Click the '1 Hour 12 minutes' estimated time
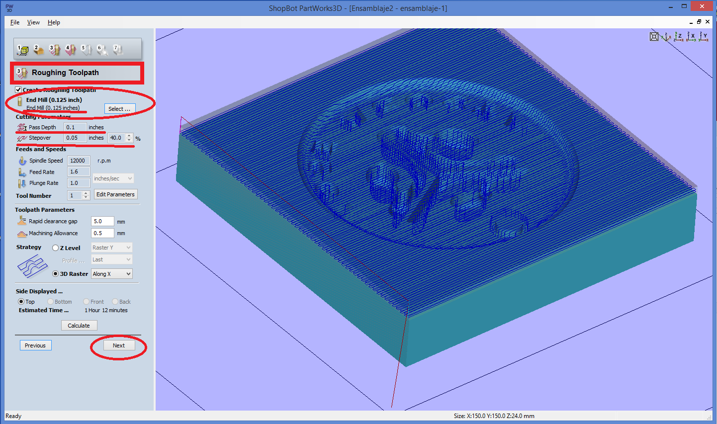The image size is (717, 424). [x=106, y=310]
